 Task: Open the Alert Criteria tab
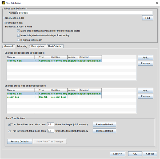pyautogui.click(x=54, y=46)
